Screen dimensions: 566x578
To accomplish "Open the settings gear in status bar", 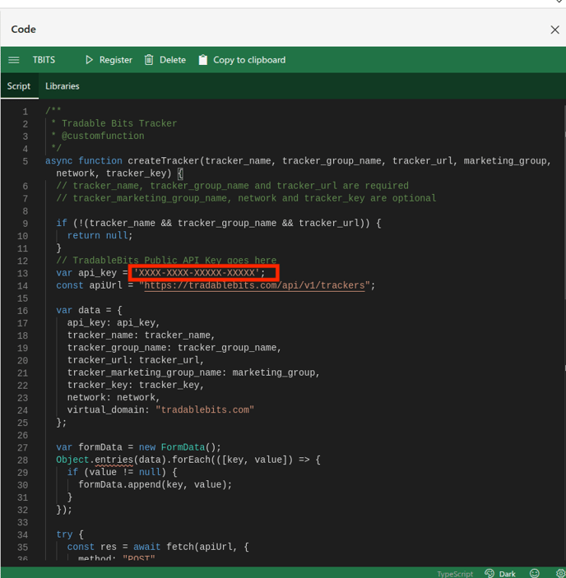I will (x=560, y=573).
